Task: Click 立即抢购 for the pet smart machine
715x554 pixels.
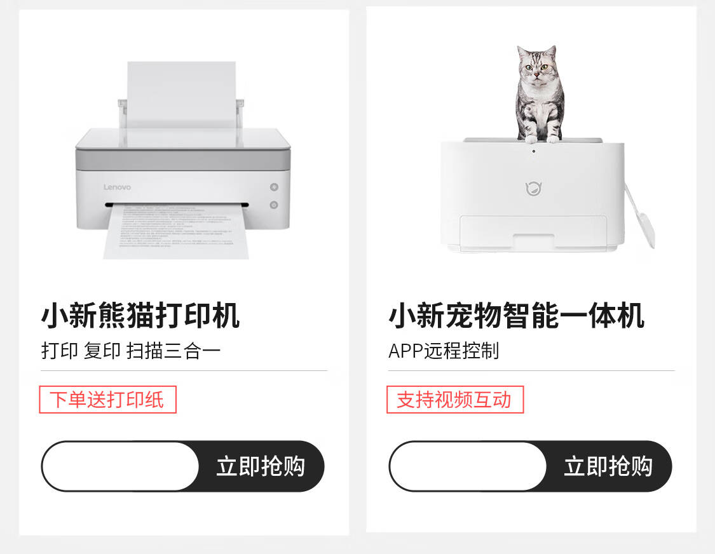Action: 608,466
